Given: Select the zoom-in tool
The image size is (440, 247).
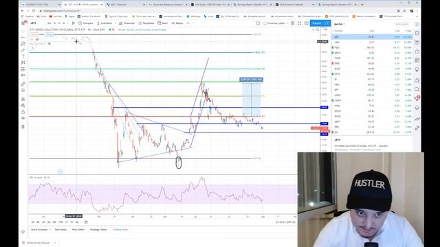Looking at the screenshot, I should coord(23,91).
